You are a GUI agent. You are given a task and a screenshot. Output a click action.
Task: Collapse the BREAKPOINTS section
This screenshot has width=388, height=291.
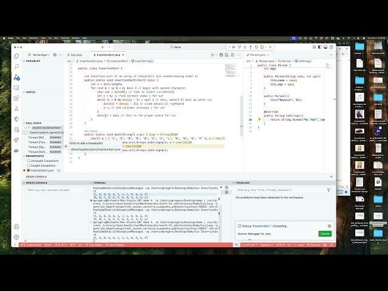24,156
